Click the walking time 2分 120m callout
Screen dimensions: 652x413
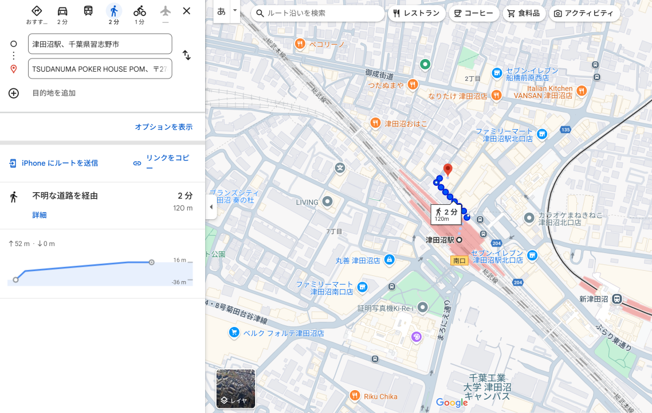click(446, 215)
